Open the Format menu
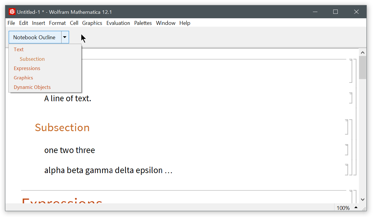The image size is (373, 218). click(x=57, y=23)
